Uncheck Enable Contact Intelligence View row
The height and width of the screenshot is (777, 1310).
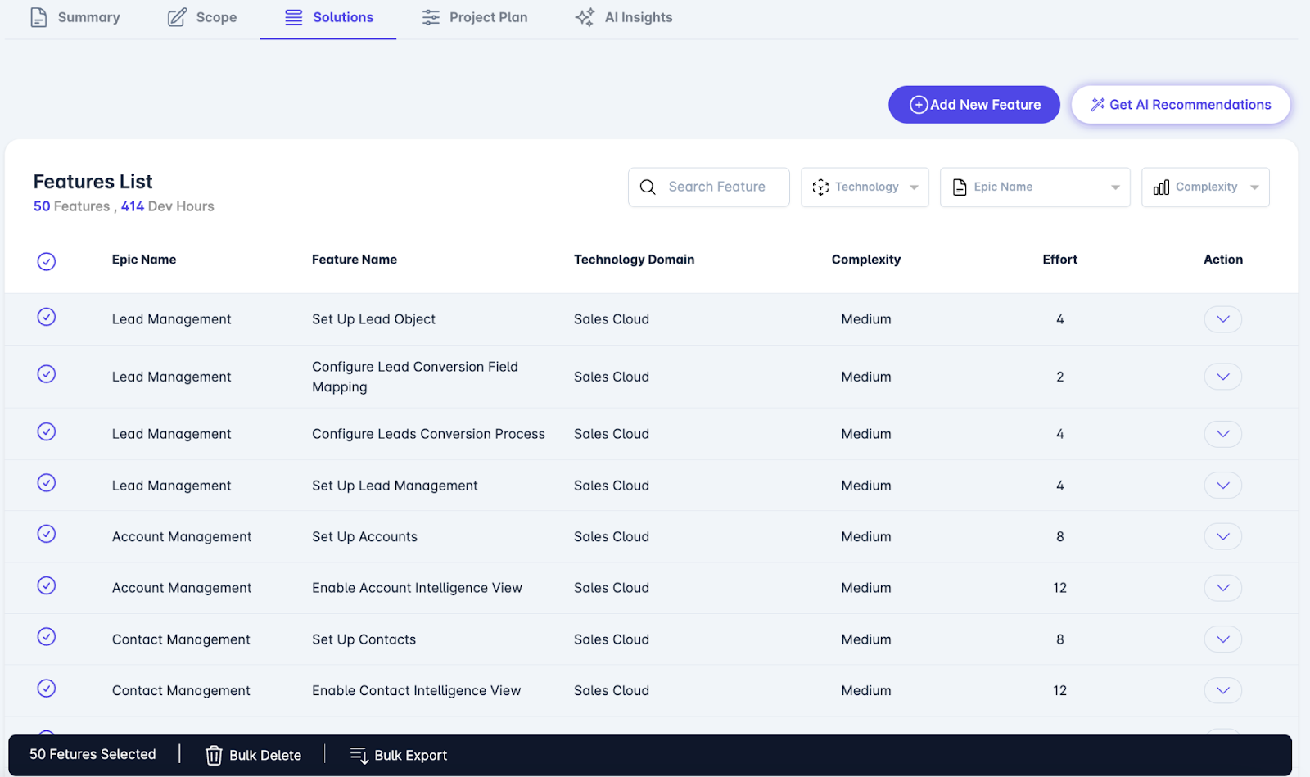47,689
